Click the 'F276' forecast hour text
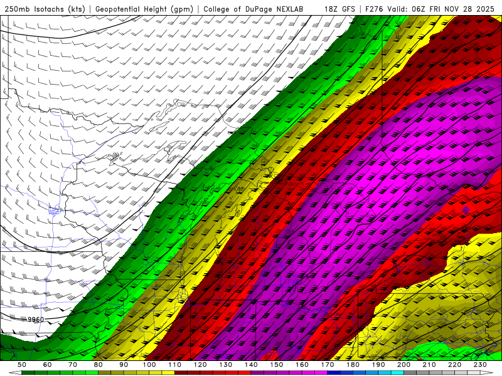Image resolution: width=502 pixels, height=376 pixels. pos(374,9)
